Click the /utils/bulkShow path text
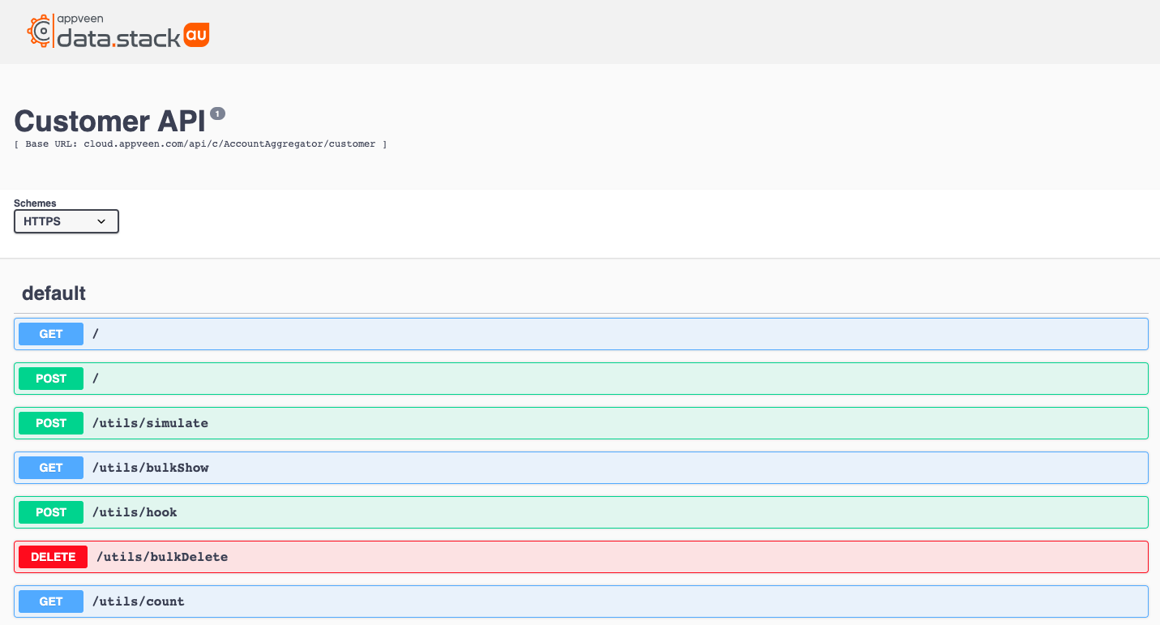Viewport: 1160px width, 625px height. click(x=151, y=468)
